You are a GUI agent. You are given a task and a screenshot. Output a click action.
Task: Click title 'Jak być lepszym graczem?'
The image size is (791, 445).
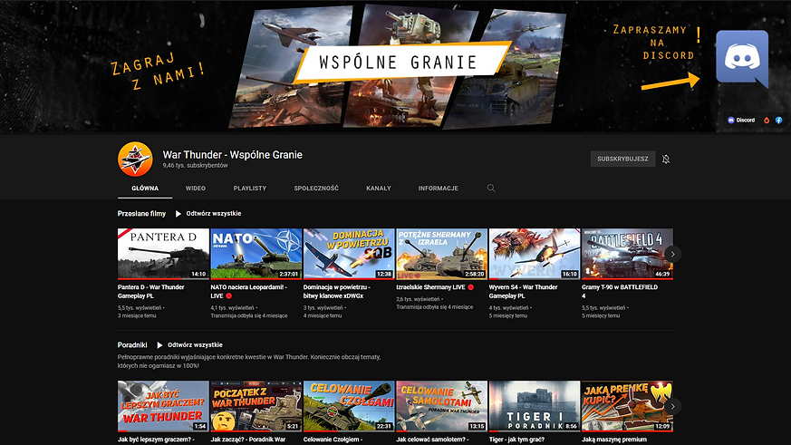pyautogui.click(x=156, y=440)
